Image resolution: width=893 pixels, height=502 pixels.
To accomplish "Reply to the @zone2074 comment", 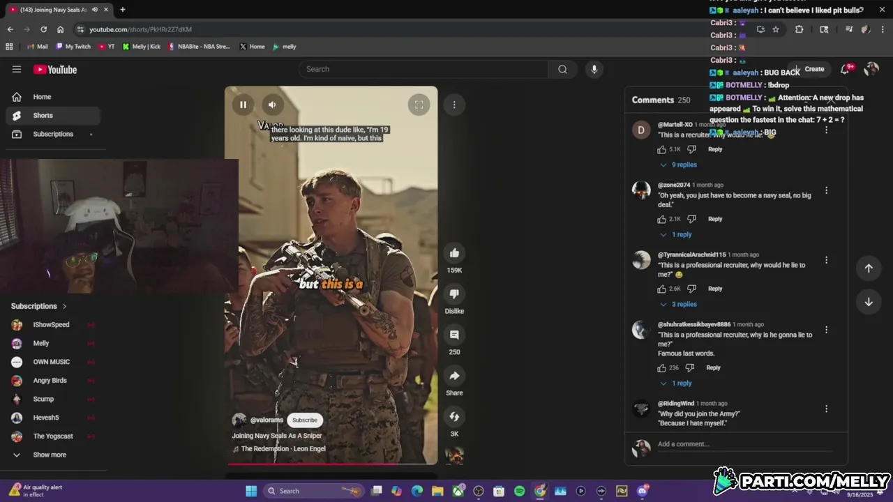I will coord(715,219).
